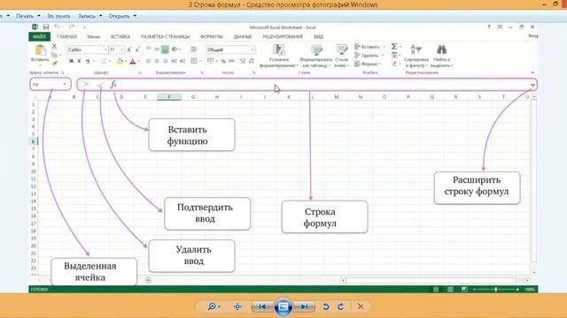Viewport: 567px width, 318px height.
Task: Open the РЕЦЕНЗИРОВАНИЕ ribbon tab
Action: (283, 36)
